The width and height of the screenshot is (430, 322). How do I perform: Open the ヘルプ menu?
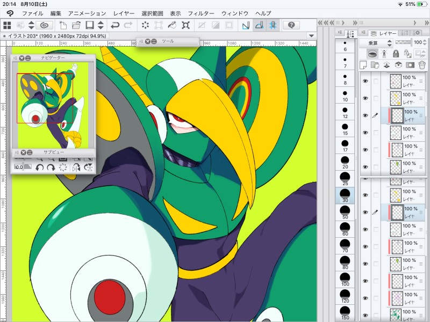point(263,13)
